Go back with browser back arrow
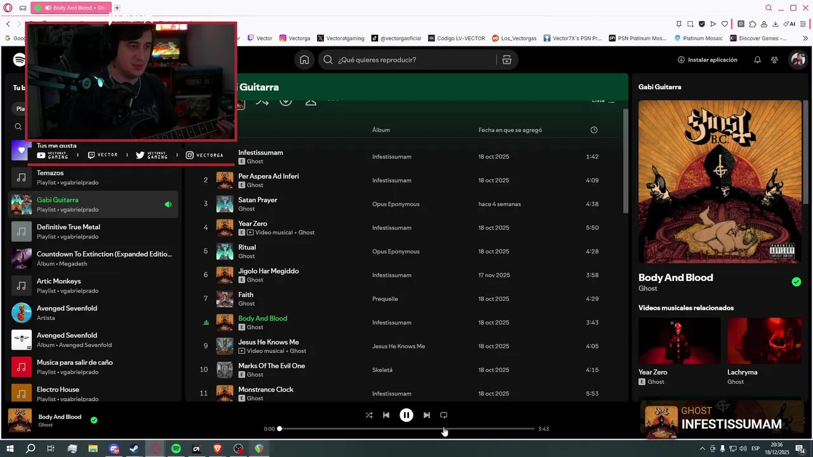This screenshot has width=813, height=457. click(x=8, y=23)
